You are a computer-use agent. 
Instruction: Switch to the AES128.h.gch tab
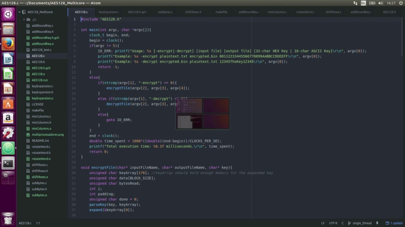click(137, 12)
